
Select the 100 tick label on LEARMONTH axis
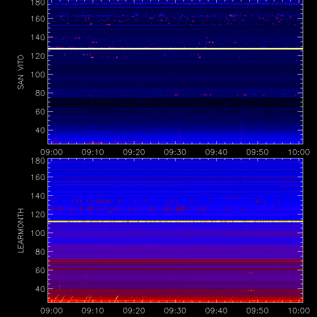pyautogui.click(x=38, y=233)
